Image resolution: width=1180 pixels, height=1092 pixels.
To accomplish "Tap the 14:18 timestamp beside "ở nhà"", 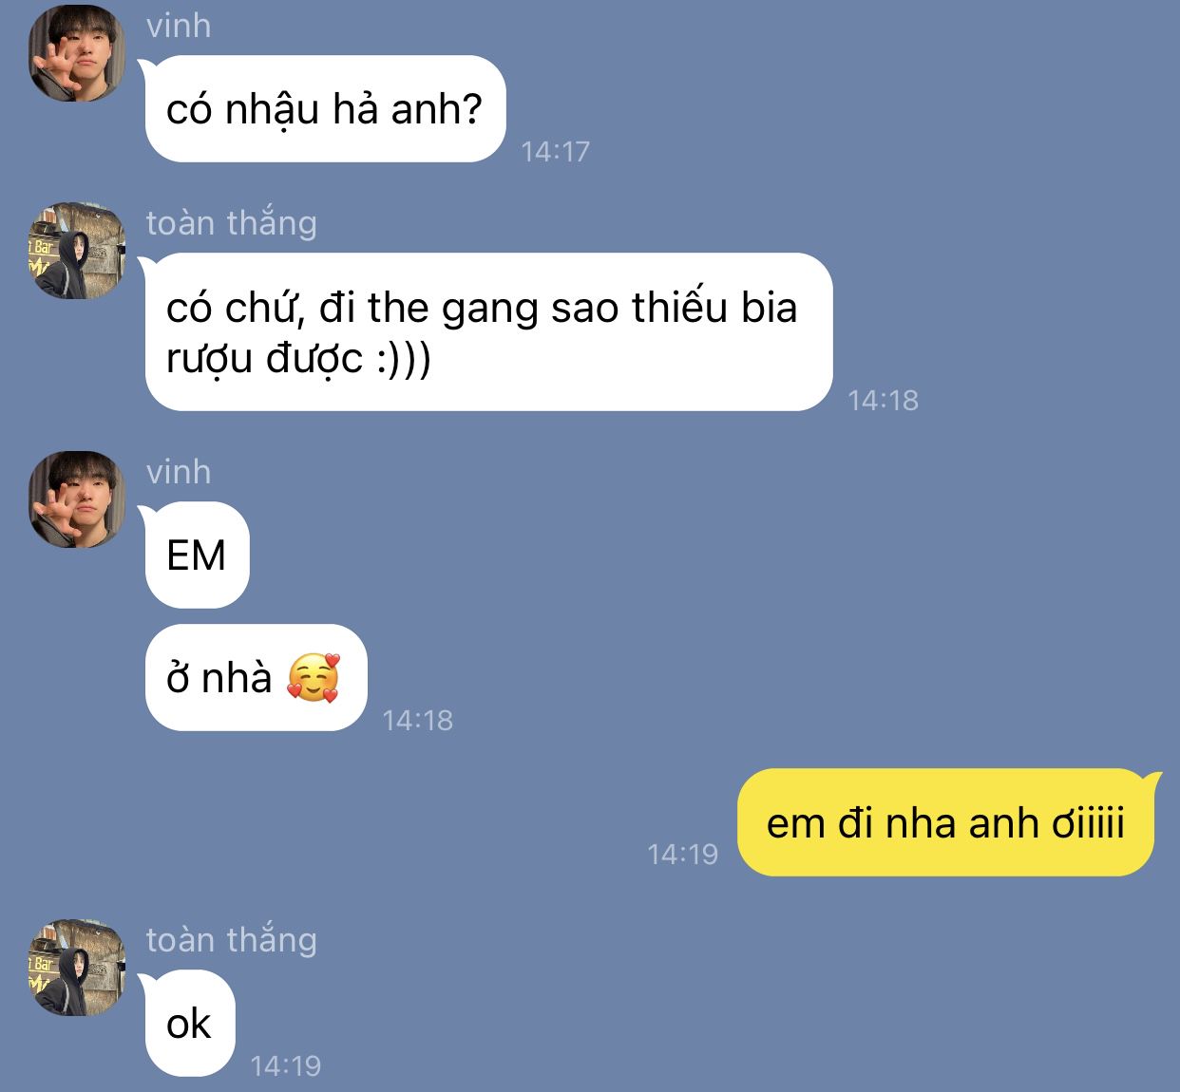I will (x=418, y=720).
